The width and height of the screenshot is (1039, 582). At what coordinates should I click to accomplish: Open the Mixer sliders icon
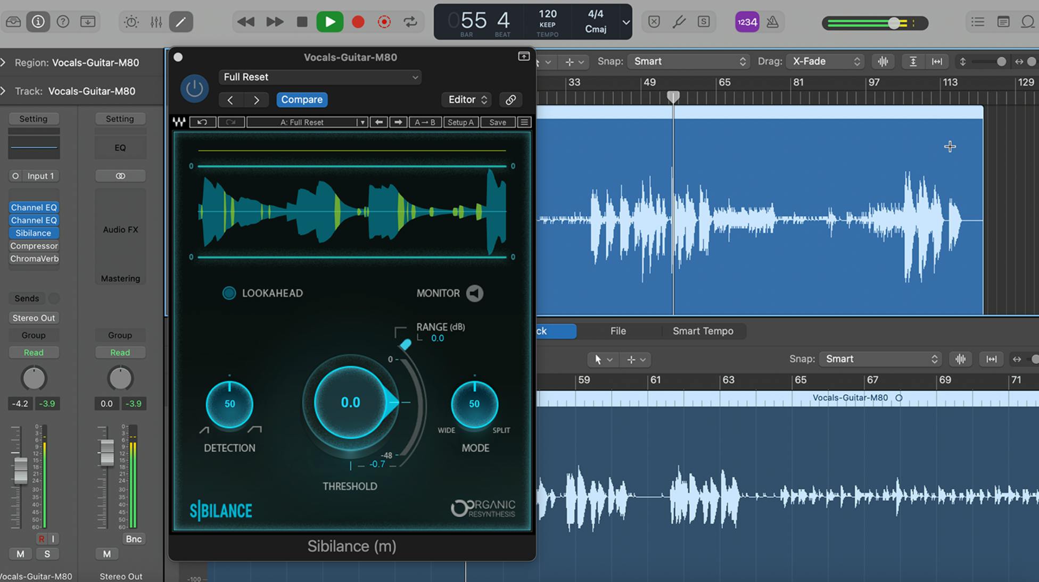tap(156, 22)
